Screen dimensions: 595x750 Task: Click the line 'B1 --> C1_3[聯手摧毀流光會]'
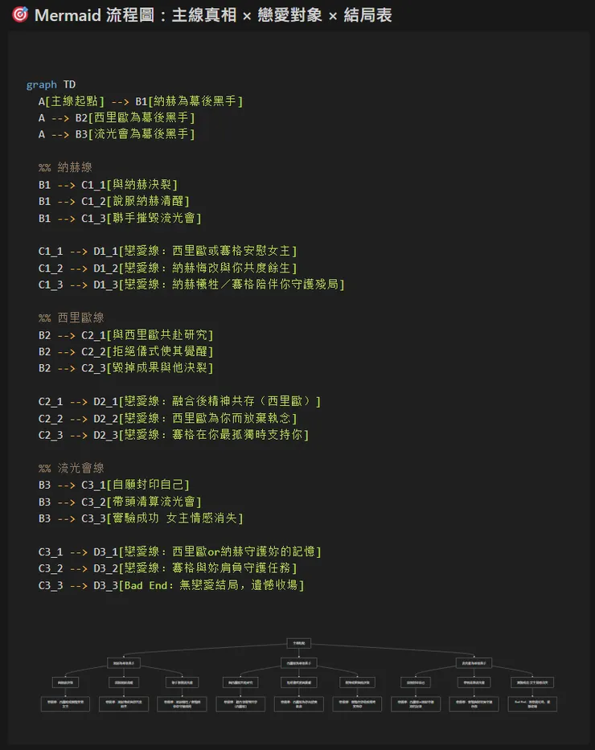tap(120, 218)
